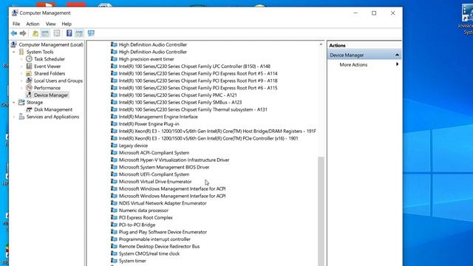The height and width of the screenshot is (266, 473).
Task: Click the High precision event timer device icon
Action: 114,59
